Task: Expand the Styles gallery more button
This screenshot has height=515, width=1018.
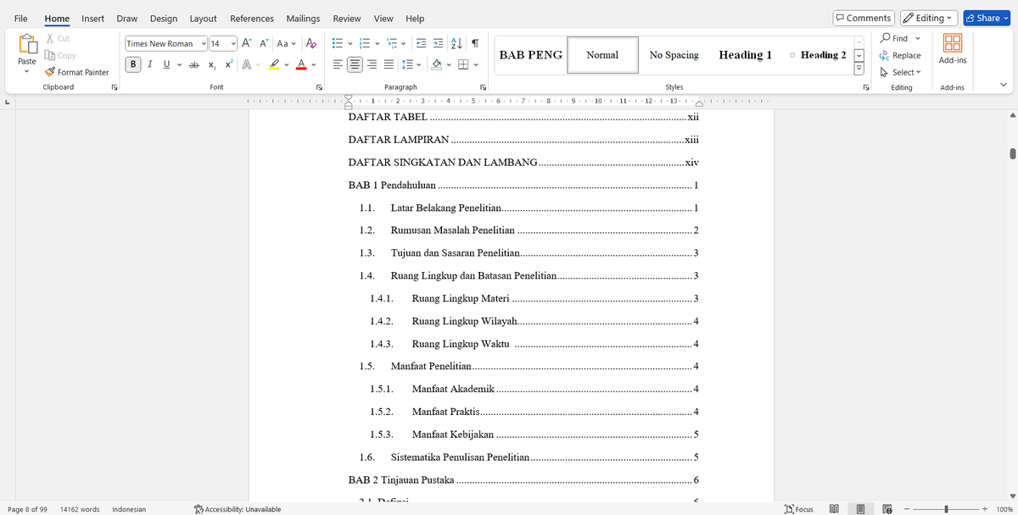Action: [859, 69]
